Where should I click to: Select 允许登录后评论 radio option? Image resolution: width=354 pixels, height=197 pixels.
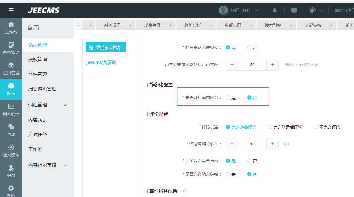coord(270,127)
